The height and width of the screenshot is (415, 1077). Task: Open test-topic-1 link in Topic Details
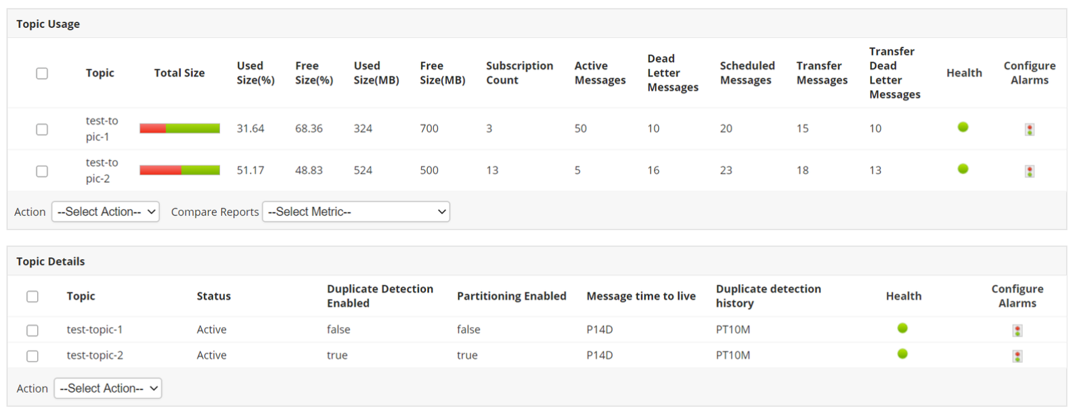click(95, 330)
